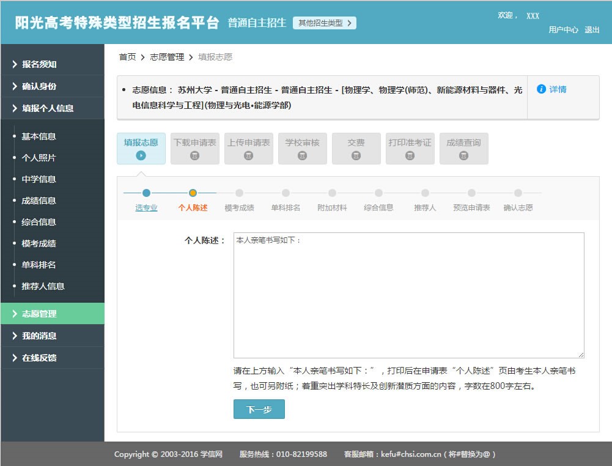Click 退出 to log out
Image resolution: width=612 pixels, height=466 pixels.
pyautogui.click(x=592, y=29)
